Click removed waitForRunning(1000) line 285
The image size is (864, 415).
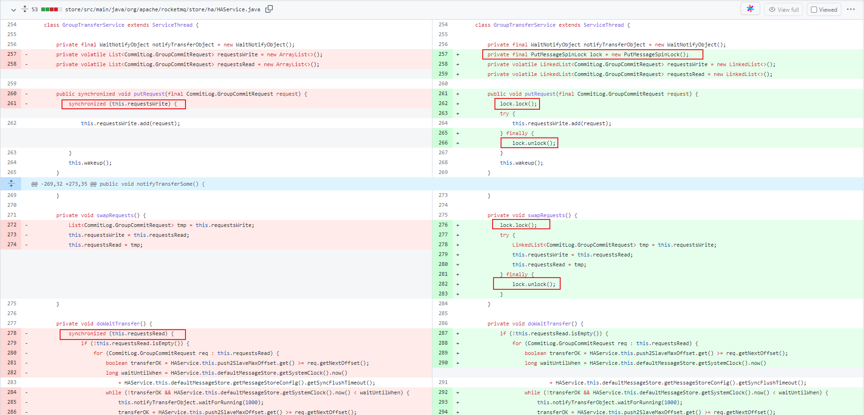[191, 402]
